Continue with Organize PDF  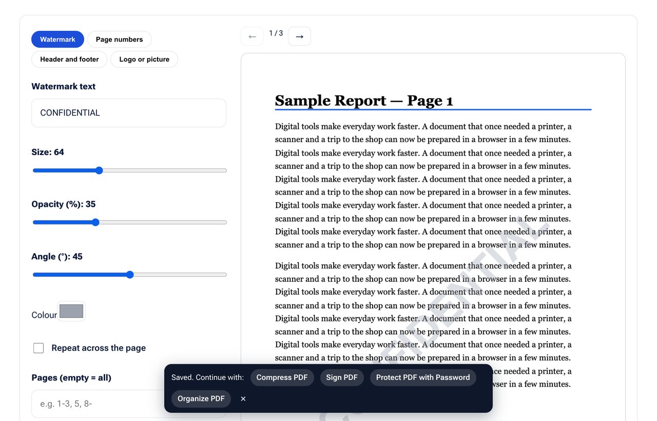click(201, 399)
